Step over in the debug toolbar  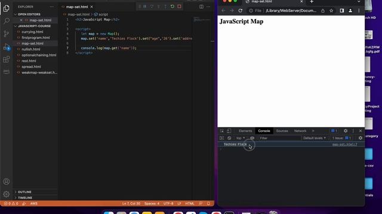click(x=152, y=7)
